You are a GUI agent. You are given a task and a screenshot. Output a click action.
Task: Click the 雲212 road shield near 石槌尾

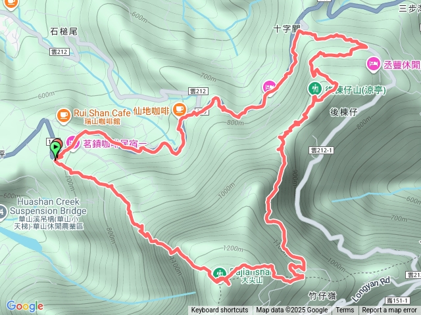click(59, 52)
